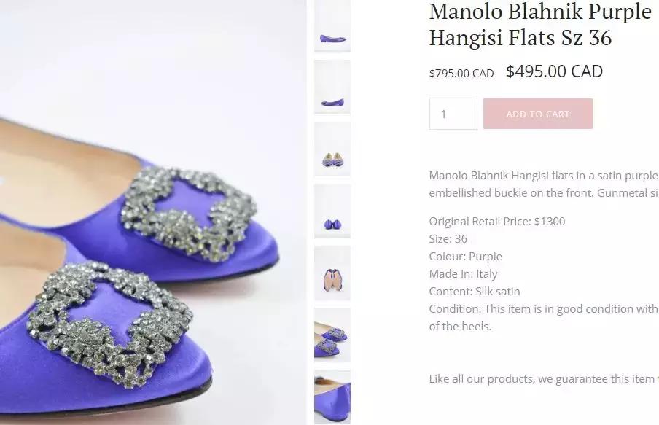Click the Content: Silk satin line

pos(475,292)
